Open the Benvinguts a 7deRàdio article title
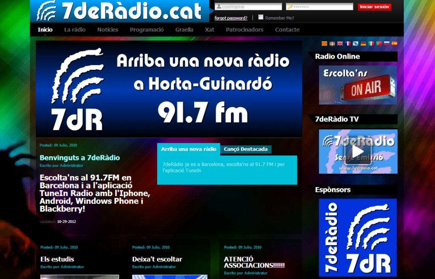Image resolution: width=435 pixels, height=279 pixels. click(x=79, y=158)
